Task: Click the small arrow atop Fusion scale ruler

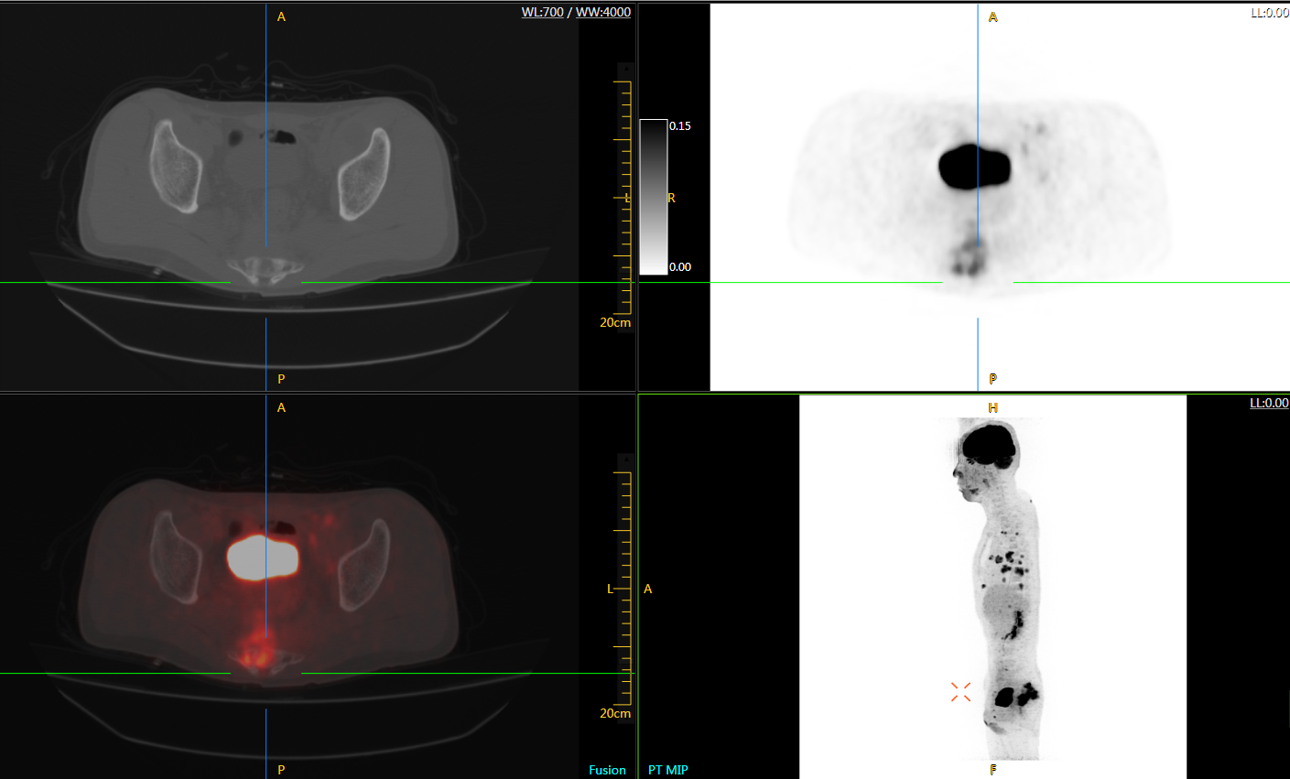Action: coord(625,460)
